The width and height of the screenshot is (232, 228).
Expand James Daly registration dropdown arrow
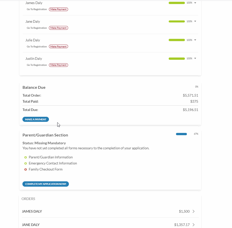(195, 3)
